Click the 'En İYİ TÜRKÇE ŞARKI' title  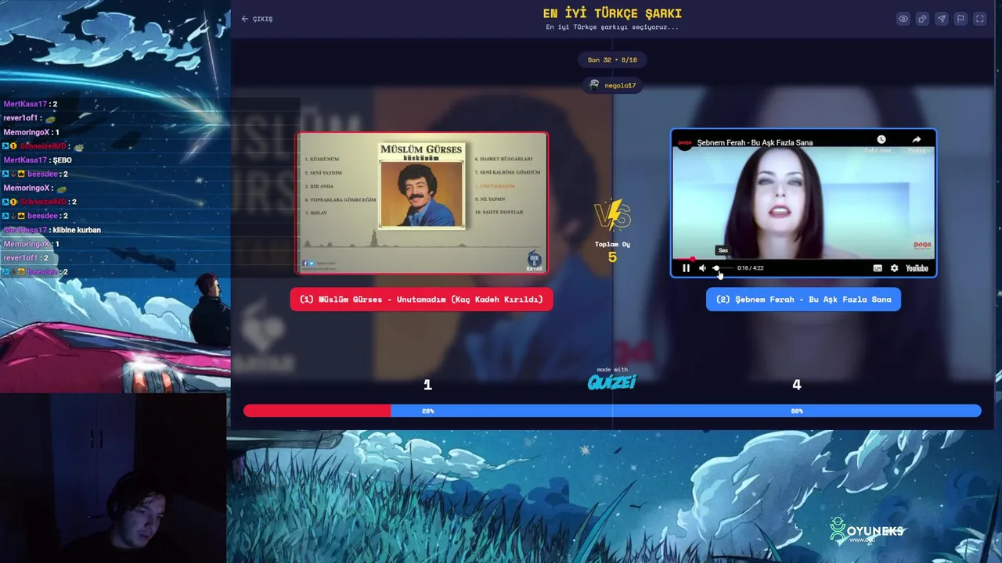(x=612, y=13)
